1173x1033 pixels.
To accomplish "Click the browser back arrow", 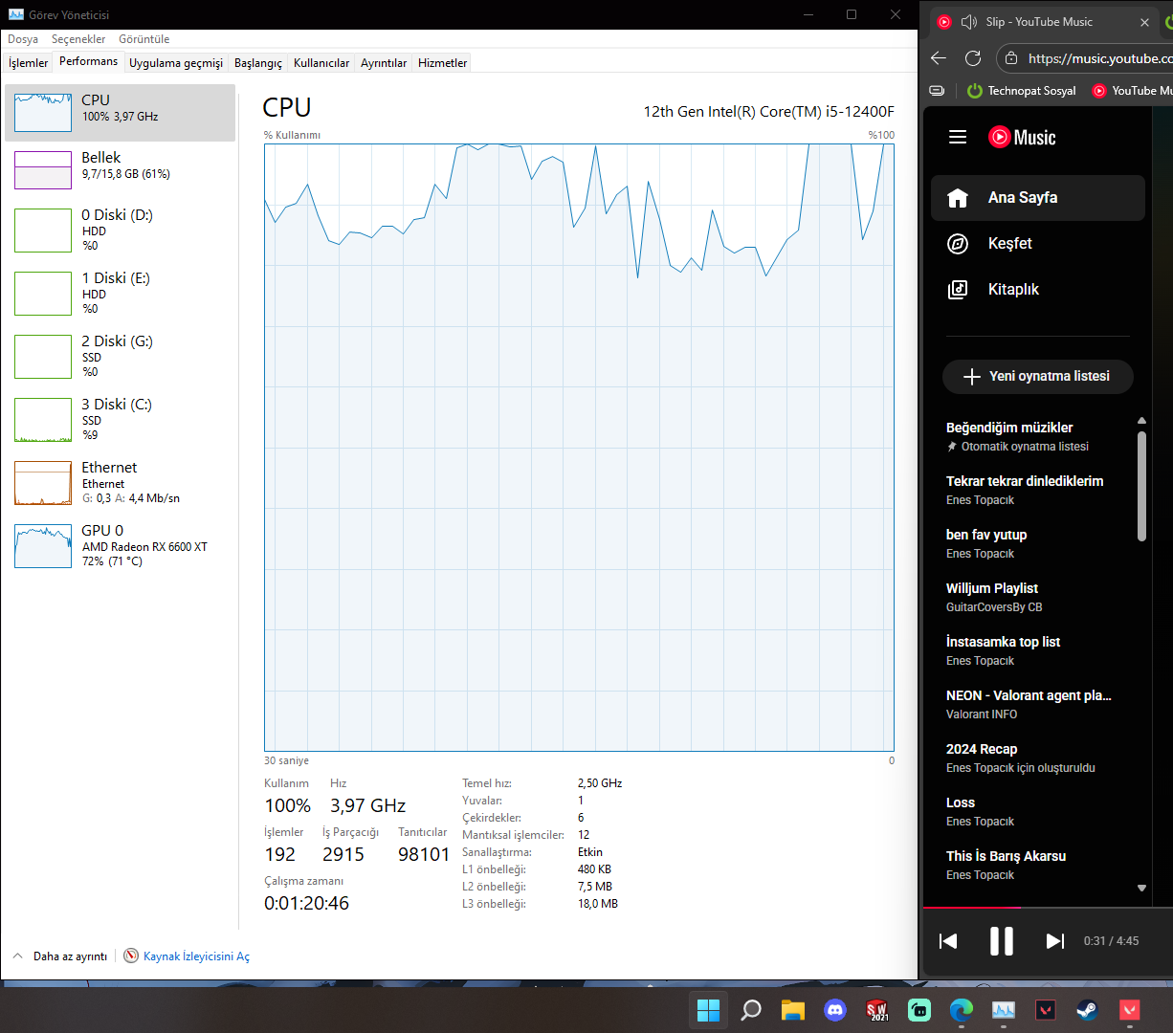I will point(939,58).
